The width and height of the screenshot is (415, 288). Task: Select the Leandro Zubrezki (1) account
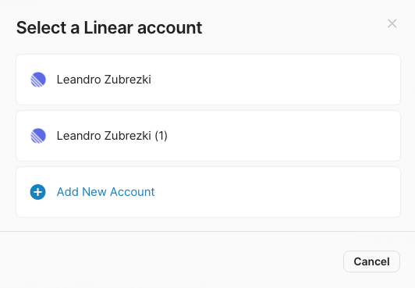click(x=208, y=136)
